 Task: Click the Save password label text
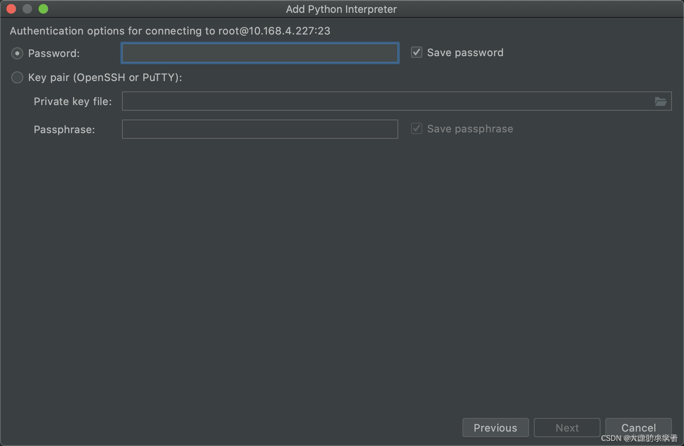(465, 52)
